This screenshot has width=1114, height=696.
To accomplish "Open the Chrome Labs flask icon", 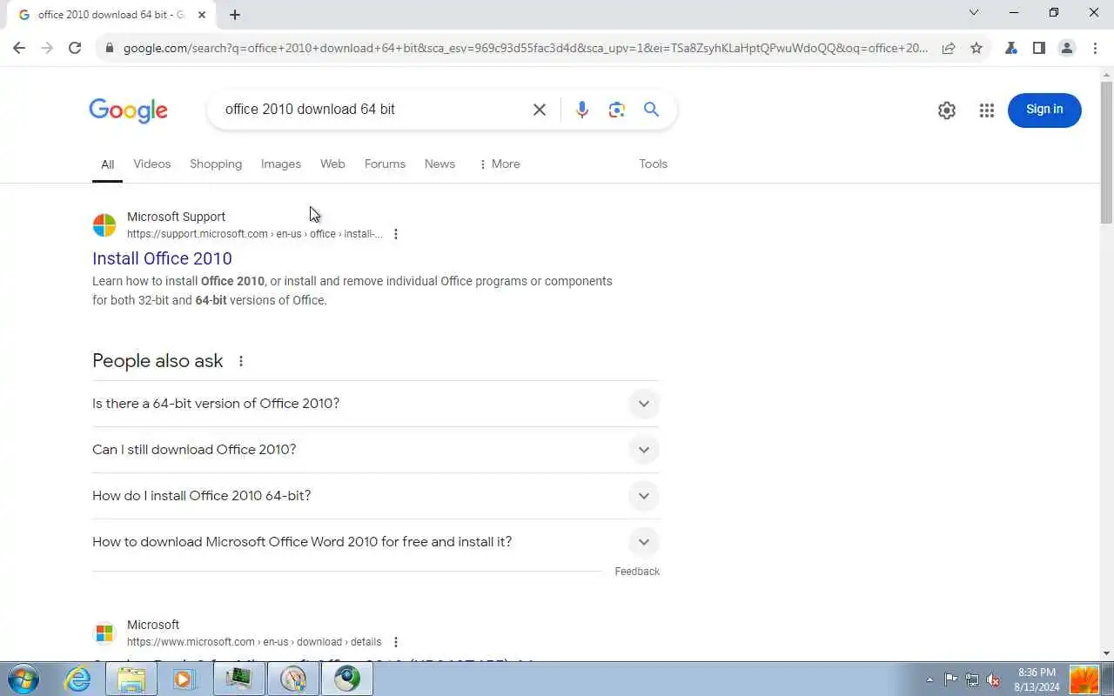I will 1011,48.
